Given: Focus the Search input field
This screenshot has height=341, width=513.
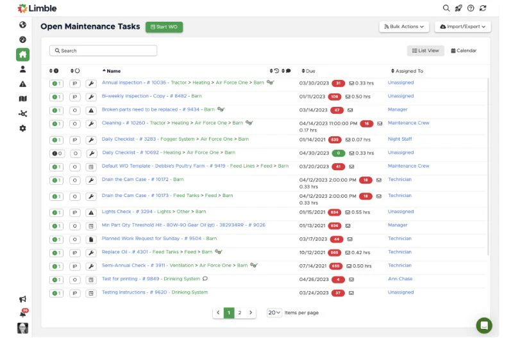Looking at the screenshot, I should click(x=103, y=51).
